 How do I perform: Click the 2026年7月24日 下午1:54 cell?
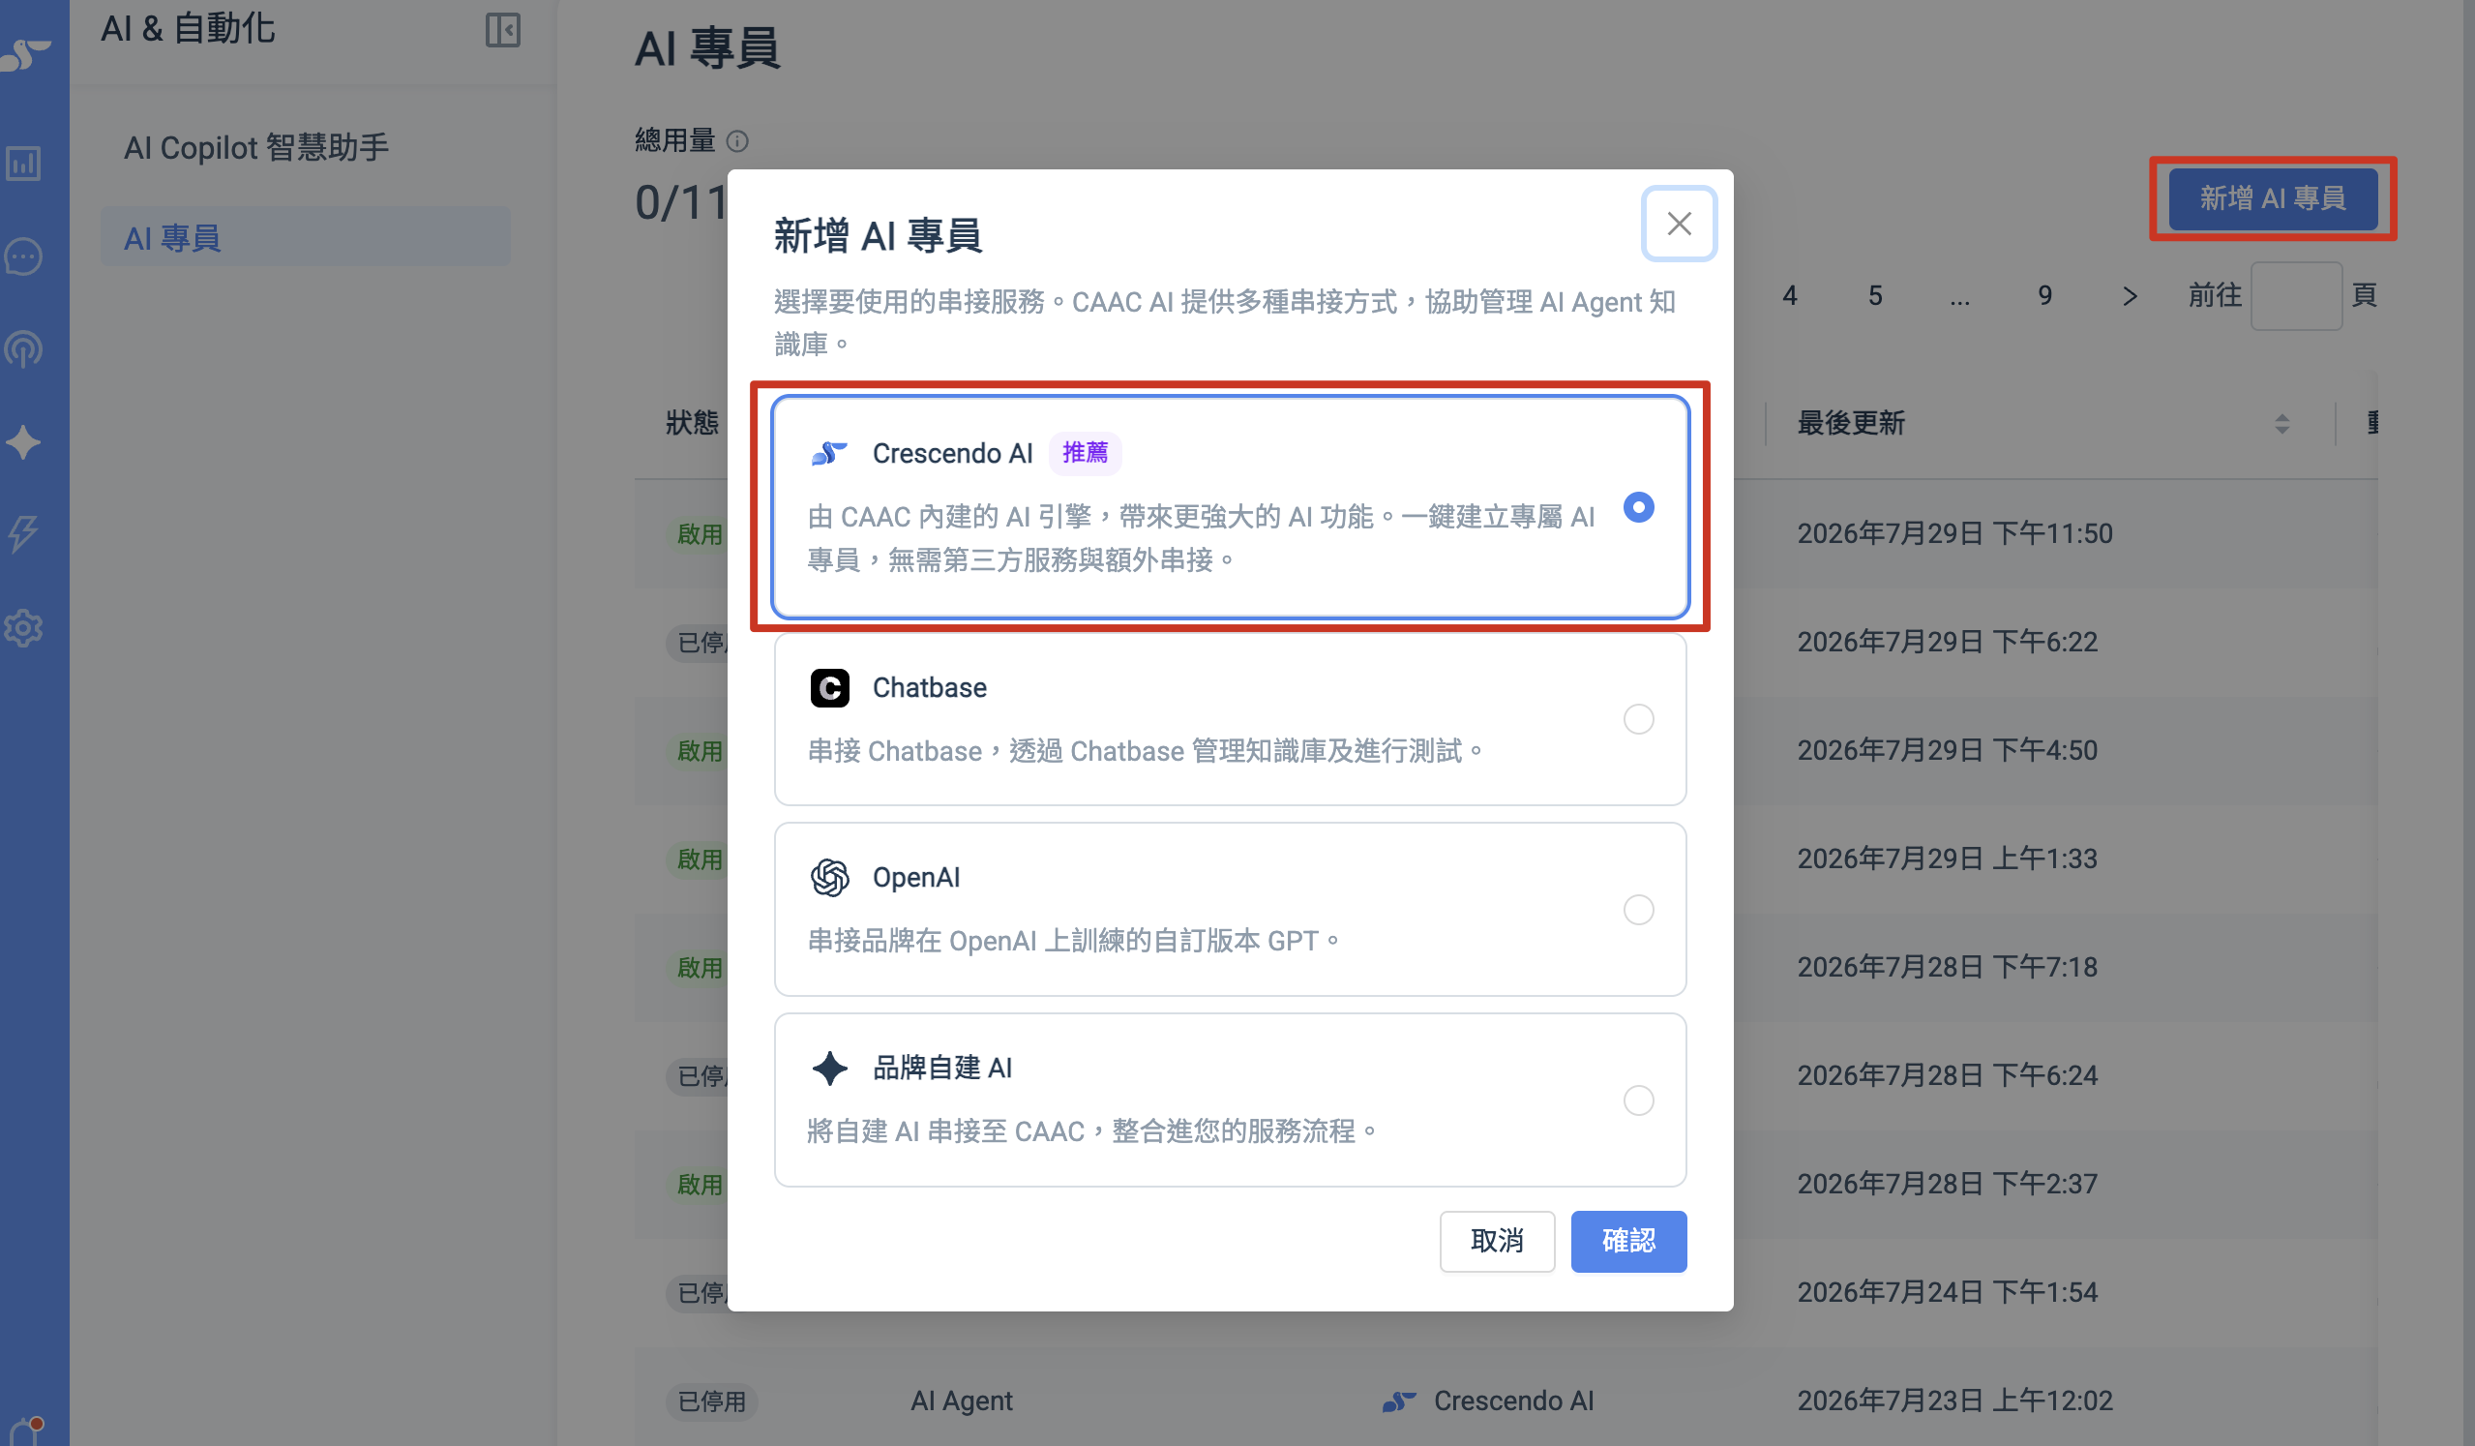pos(1947,1292)
